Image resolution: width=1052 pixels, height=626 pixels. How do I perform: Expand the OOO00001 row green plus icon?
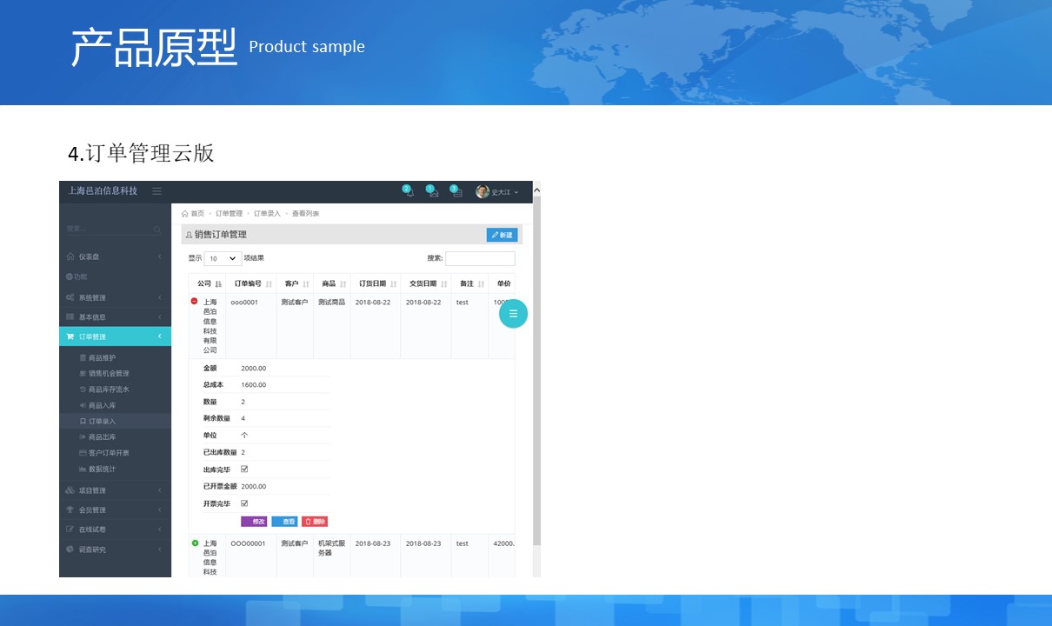coord(195,543)
